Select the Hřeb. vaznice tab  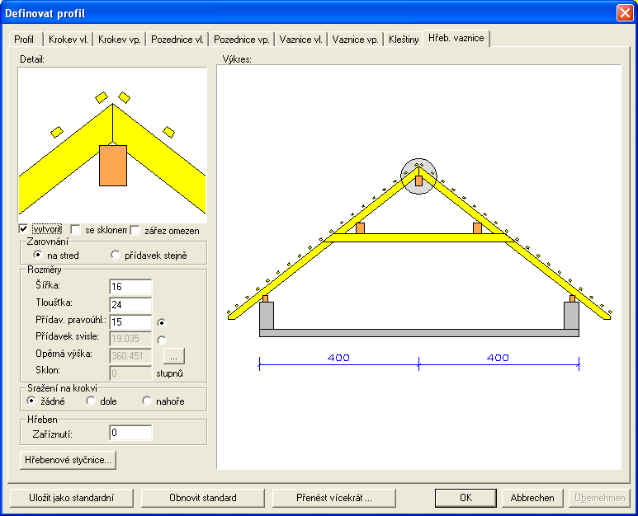click(x=456, y=38)
